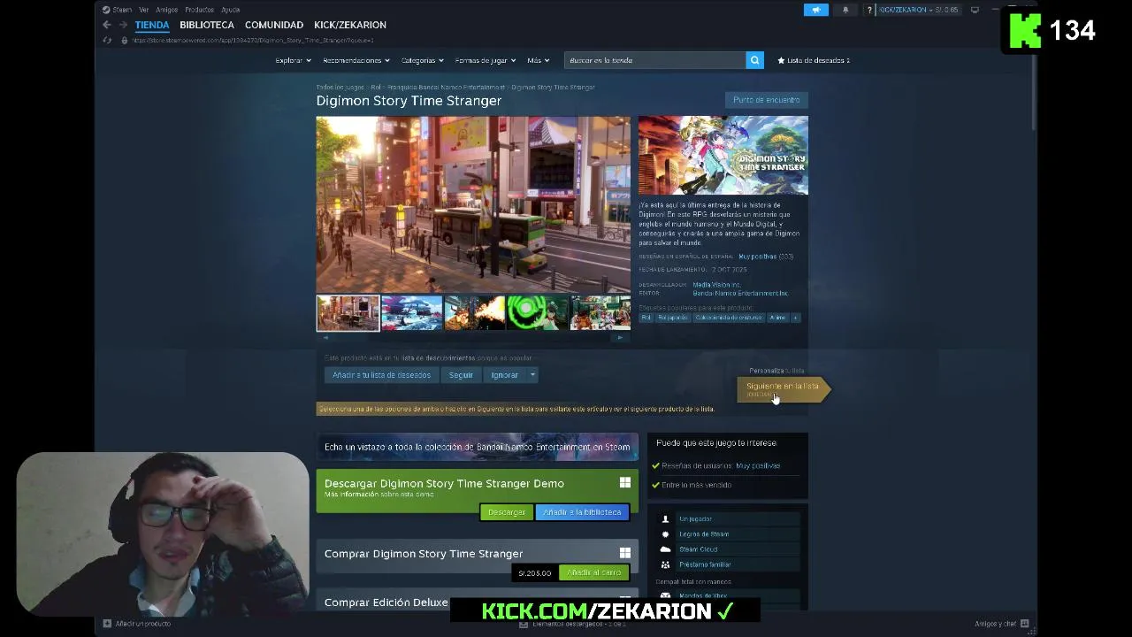Open the arrow dropdown next to Ignorar
This screenshot has height=637, width=1132.
click(532, 375)
